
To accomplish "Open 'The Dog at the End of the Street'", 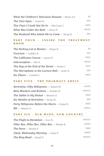I will click(x=52, y=66).
